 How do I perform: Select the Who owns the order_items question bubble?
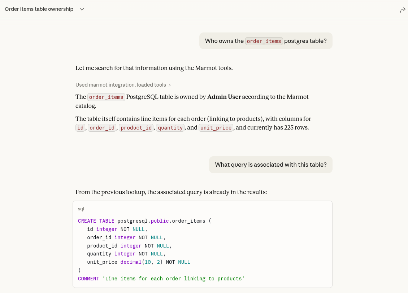pyautogui.click(x=266, y=40)
